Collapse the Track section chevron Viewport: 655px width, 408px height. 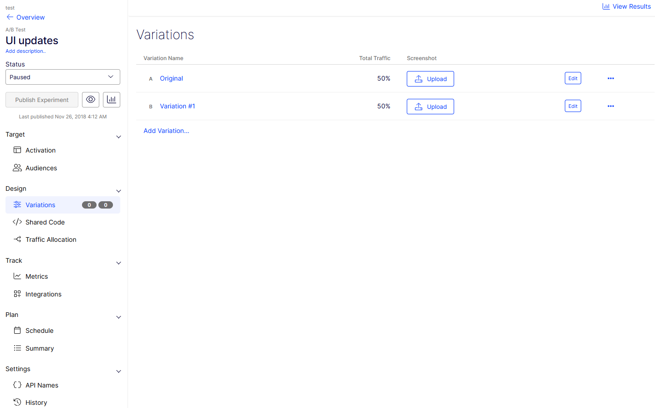[118, 263]
